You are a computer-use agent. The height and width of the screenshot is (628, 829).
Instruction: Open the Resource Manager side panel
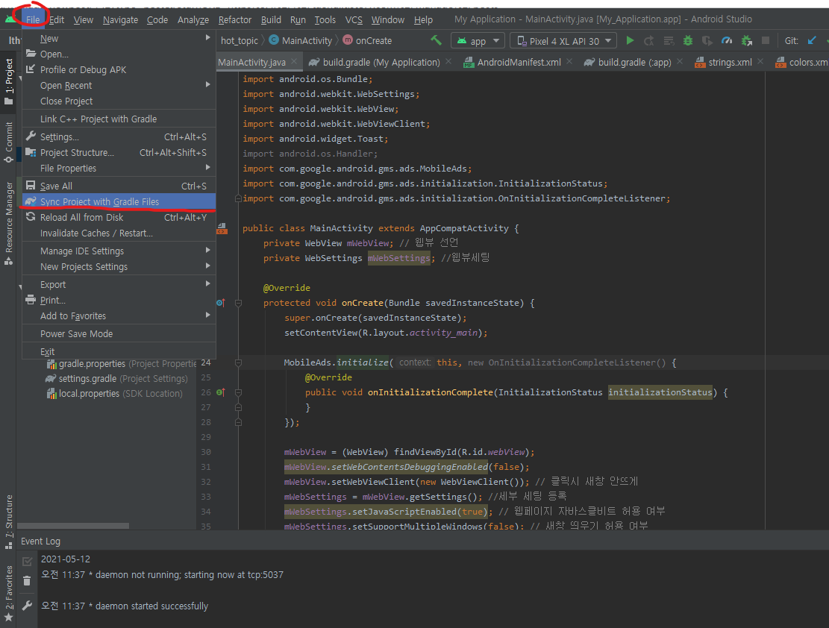[8, 222]
